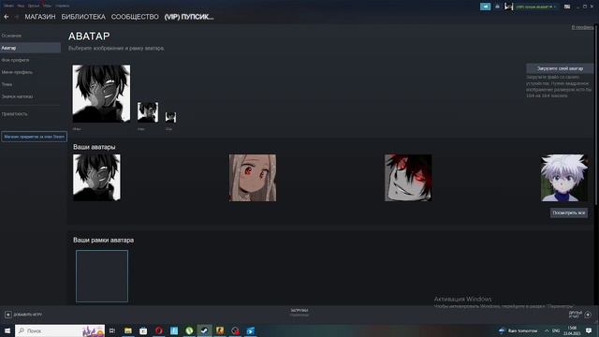This screenshot has height=337, width=599.
Task: Select the blonde girl with red eyes avatar
Action: click(x=253, y=178)
